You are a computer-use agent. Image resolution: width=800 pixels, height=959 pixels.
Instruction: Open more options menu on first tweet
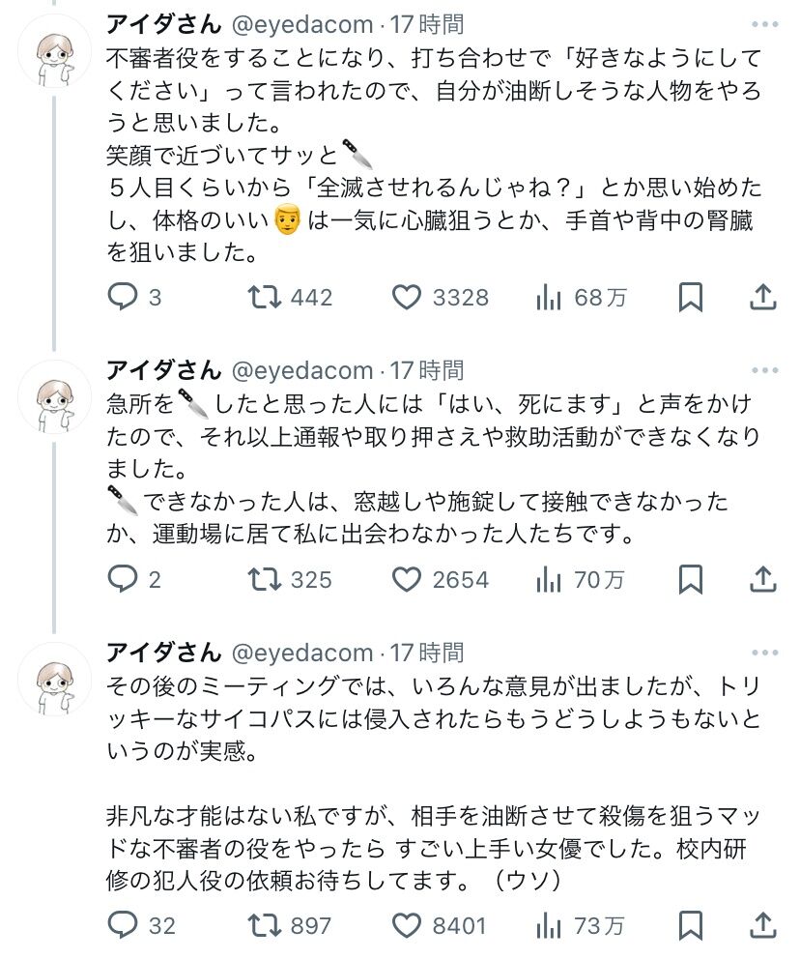tap(763, 23)
